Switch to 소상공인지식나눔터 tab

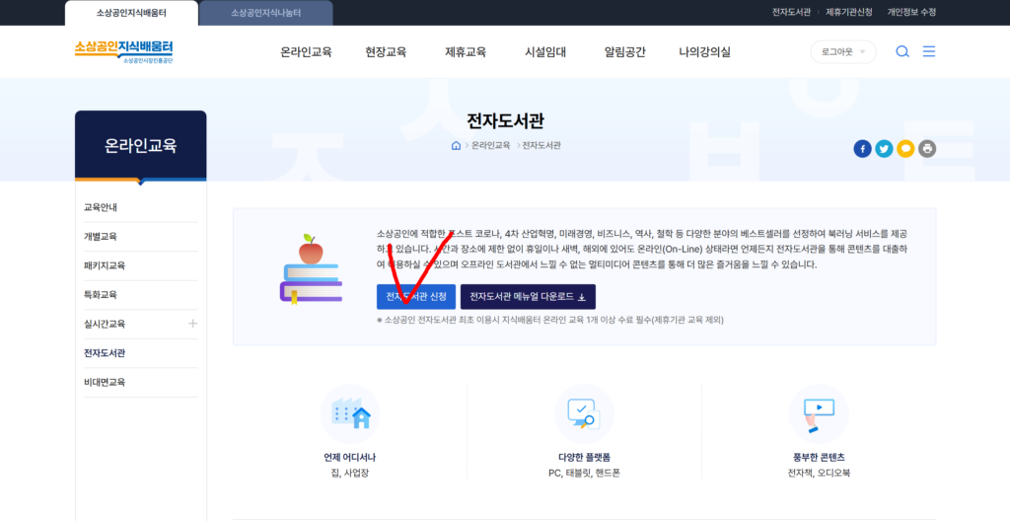(x=266, y=13)
